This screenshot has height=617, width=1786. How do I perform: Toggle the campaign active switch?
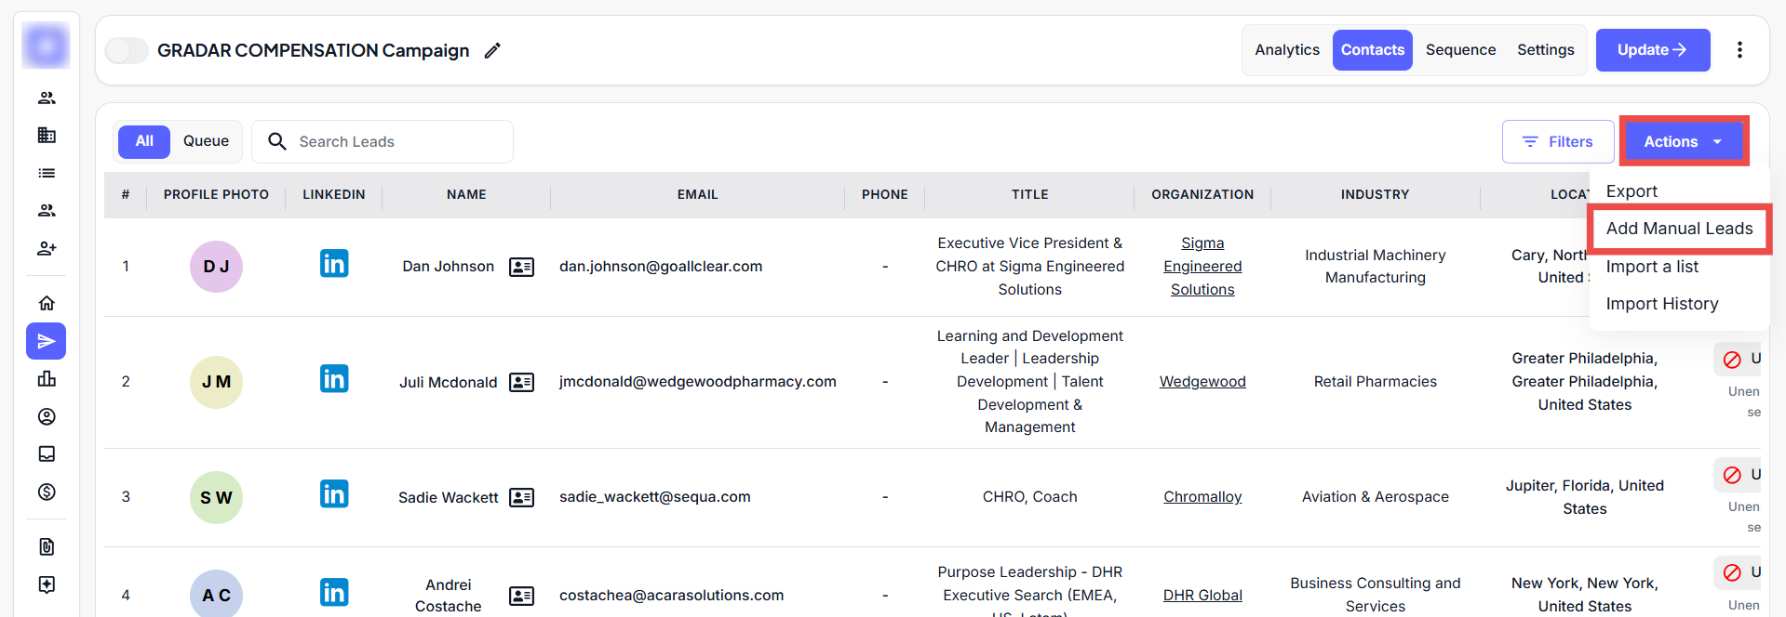pos(127,50)
